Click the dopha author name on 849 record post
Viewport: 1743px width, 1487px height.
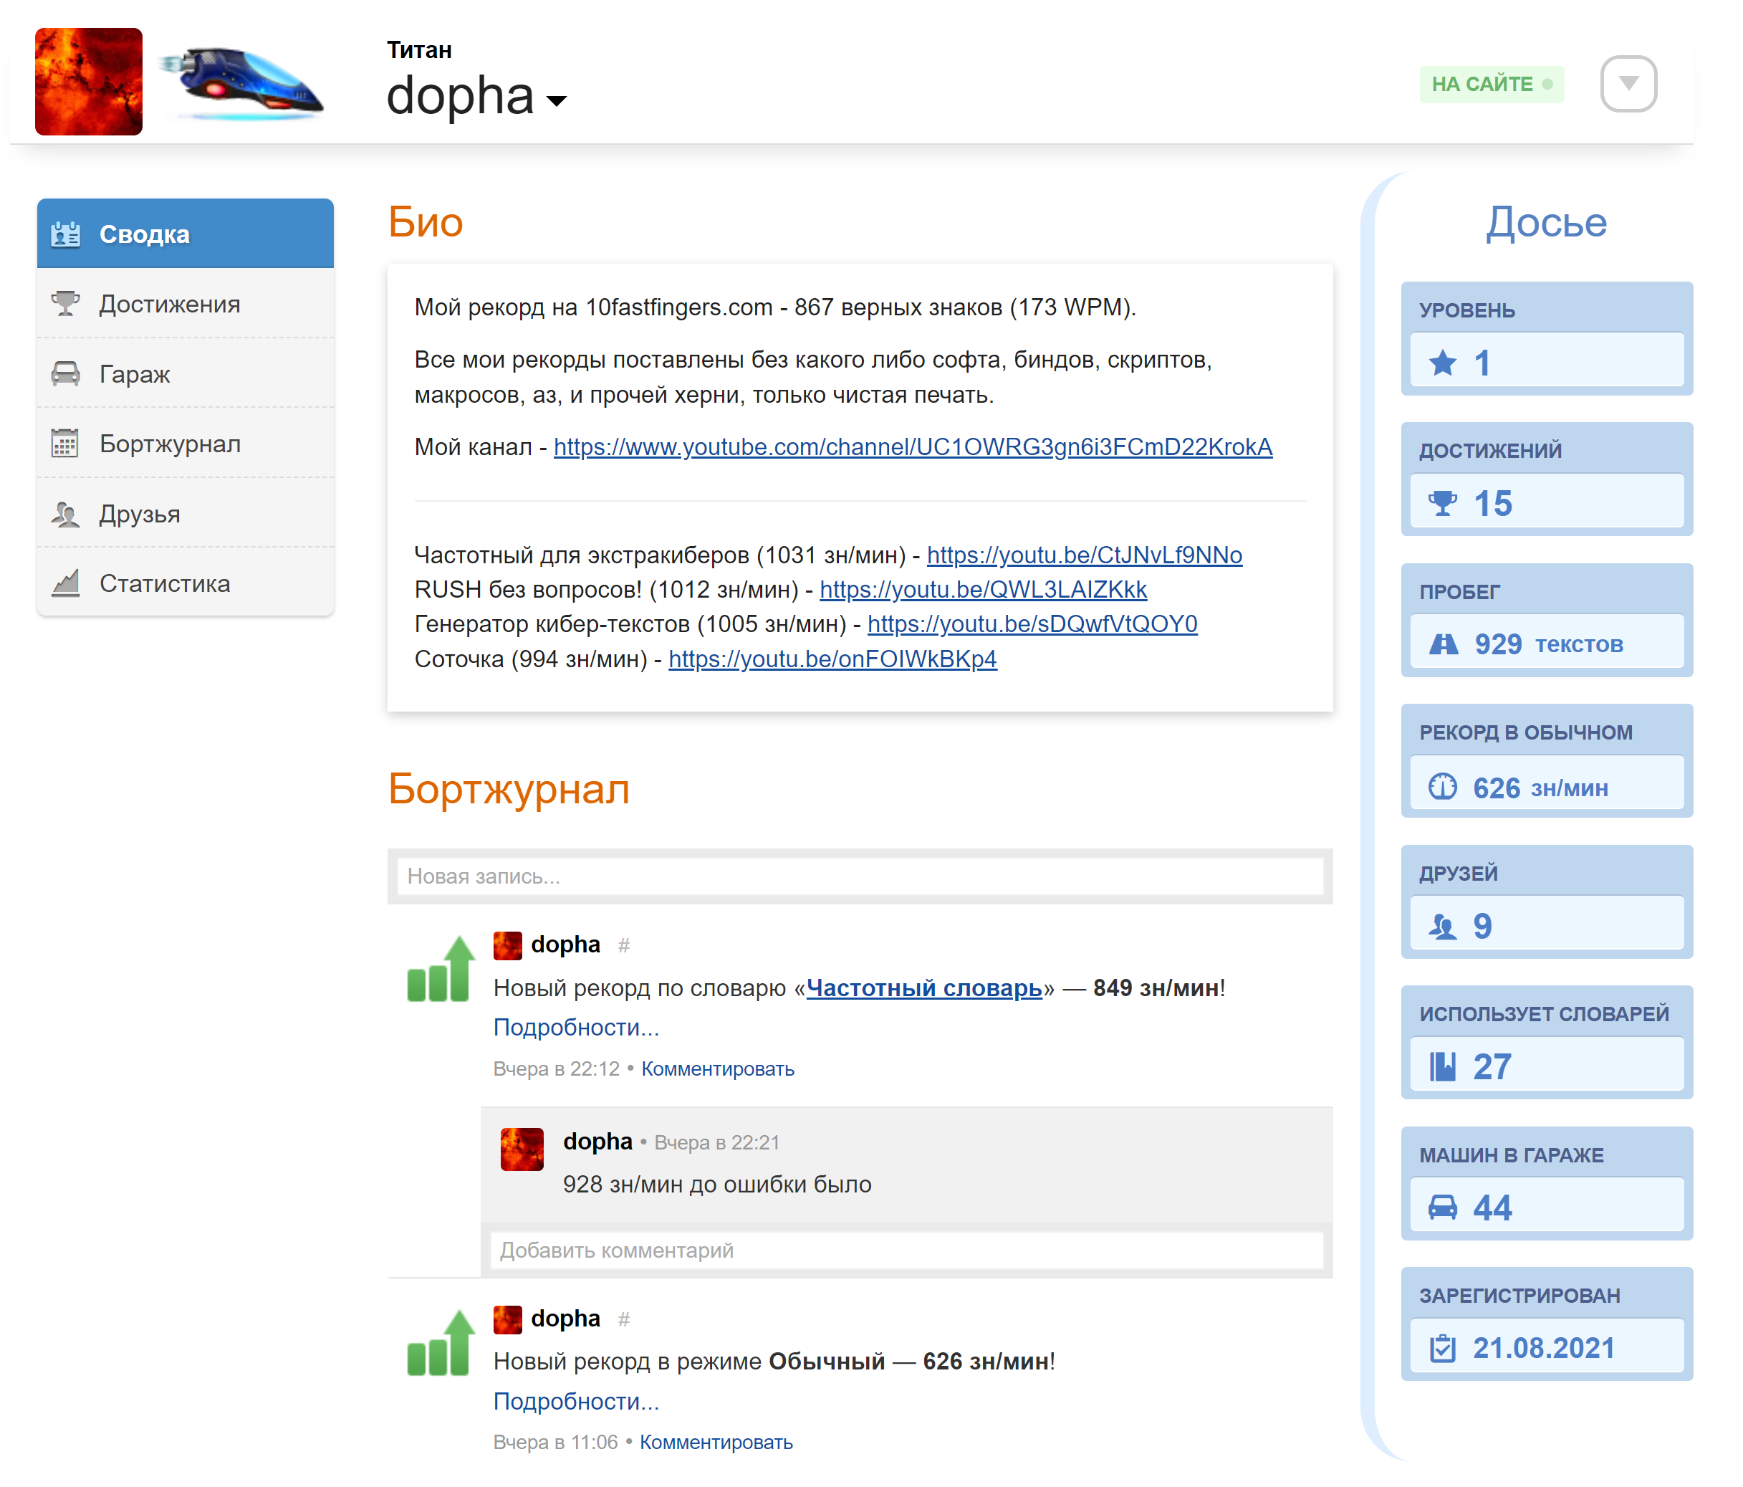[565, 945]
